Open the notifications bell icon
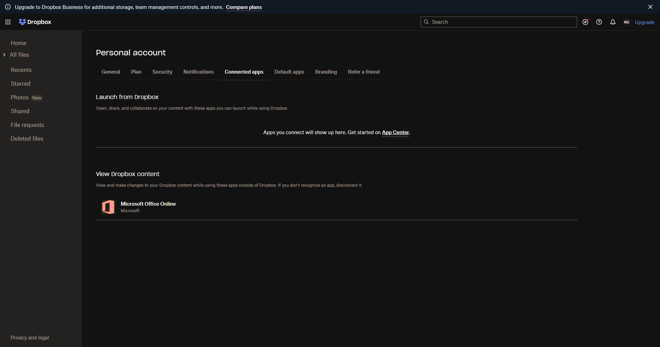Screen dimensions: 660x347 tap(613, 22)
